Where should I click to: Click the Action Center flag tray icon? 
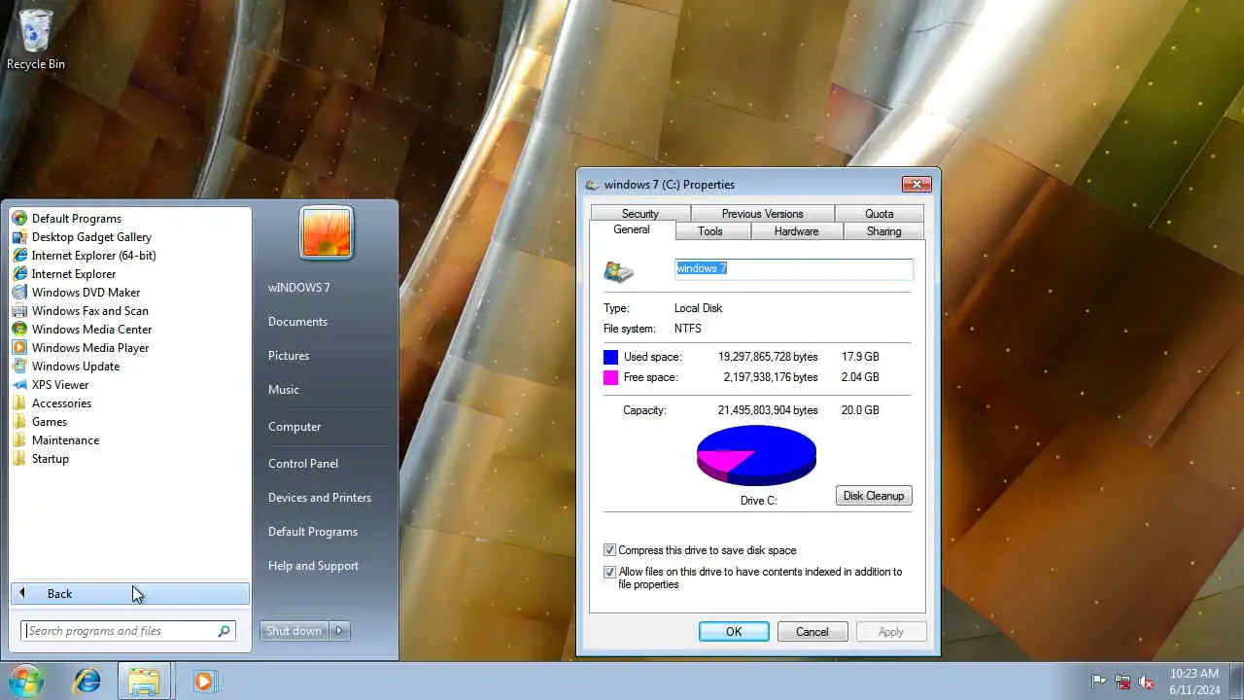click(x=1099, y=682)
